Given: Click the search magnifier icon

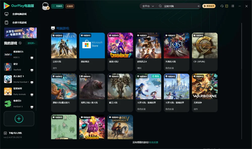Looking at the screenshot, I should 160,6.
